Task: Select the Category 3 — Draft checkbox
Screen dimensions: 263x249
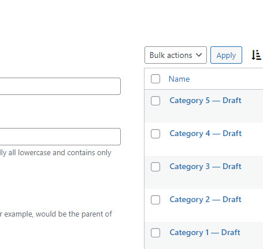Action: pos(155,167)
